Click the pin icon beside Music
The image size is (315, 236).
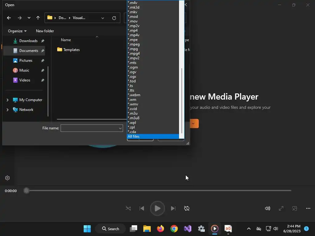pyautogui.click(x=42, y=70)
